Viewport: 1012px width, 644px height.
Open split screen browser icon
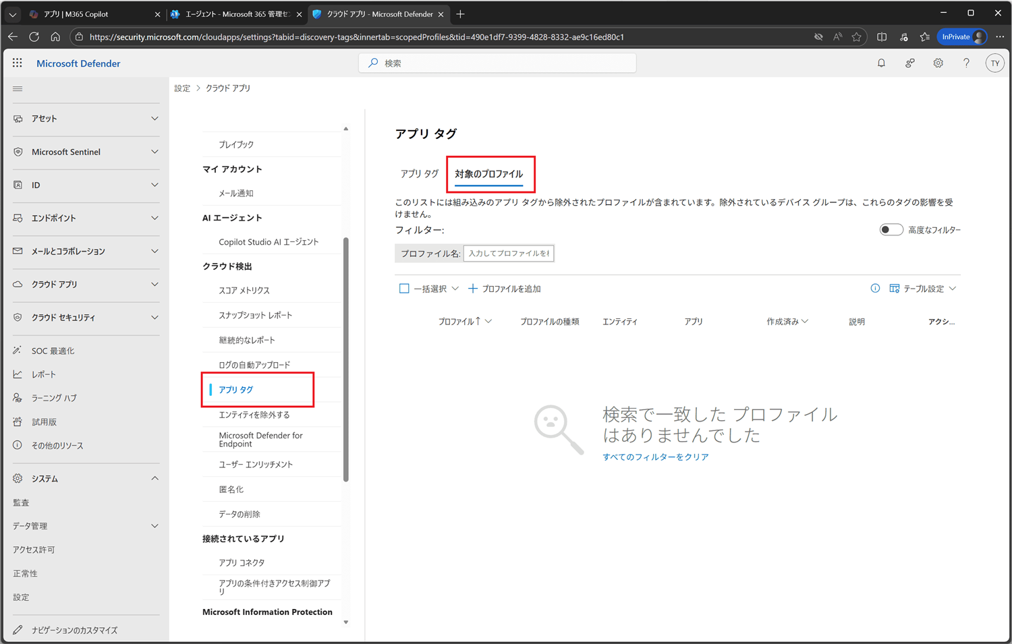click(882, 37)
